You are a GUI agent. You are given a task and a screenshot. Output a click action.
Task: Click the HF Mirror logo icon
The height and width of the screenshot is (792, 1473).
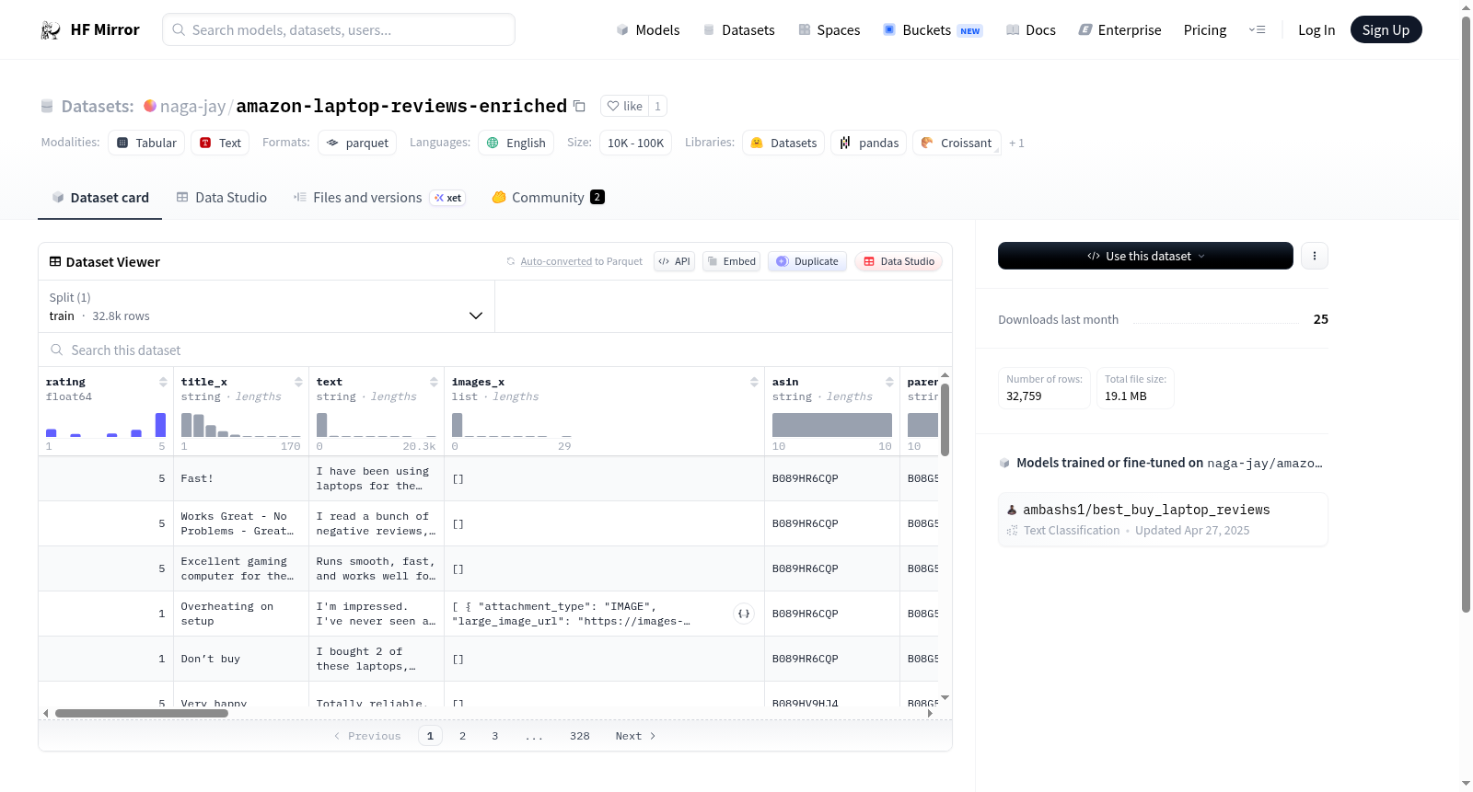click(x=51, y=30)
